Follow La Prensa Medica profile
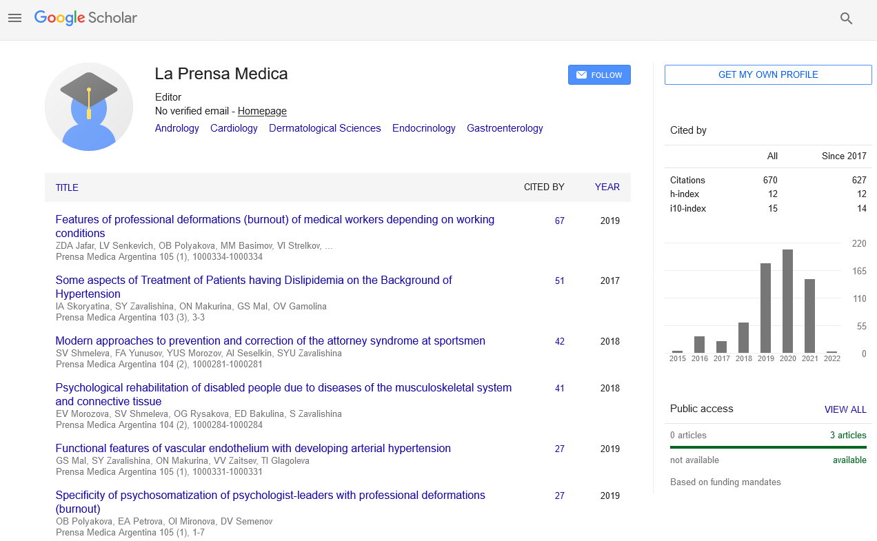 [599, 75]
